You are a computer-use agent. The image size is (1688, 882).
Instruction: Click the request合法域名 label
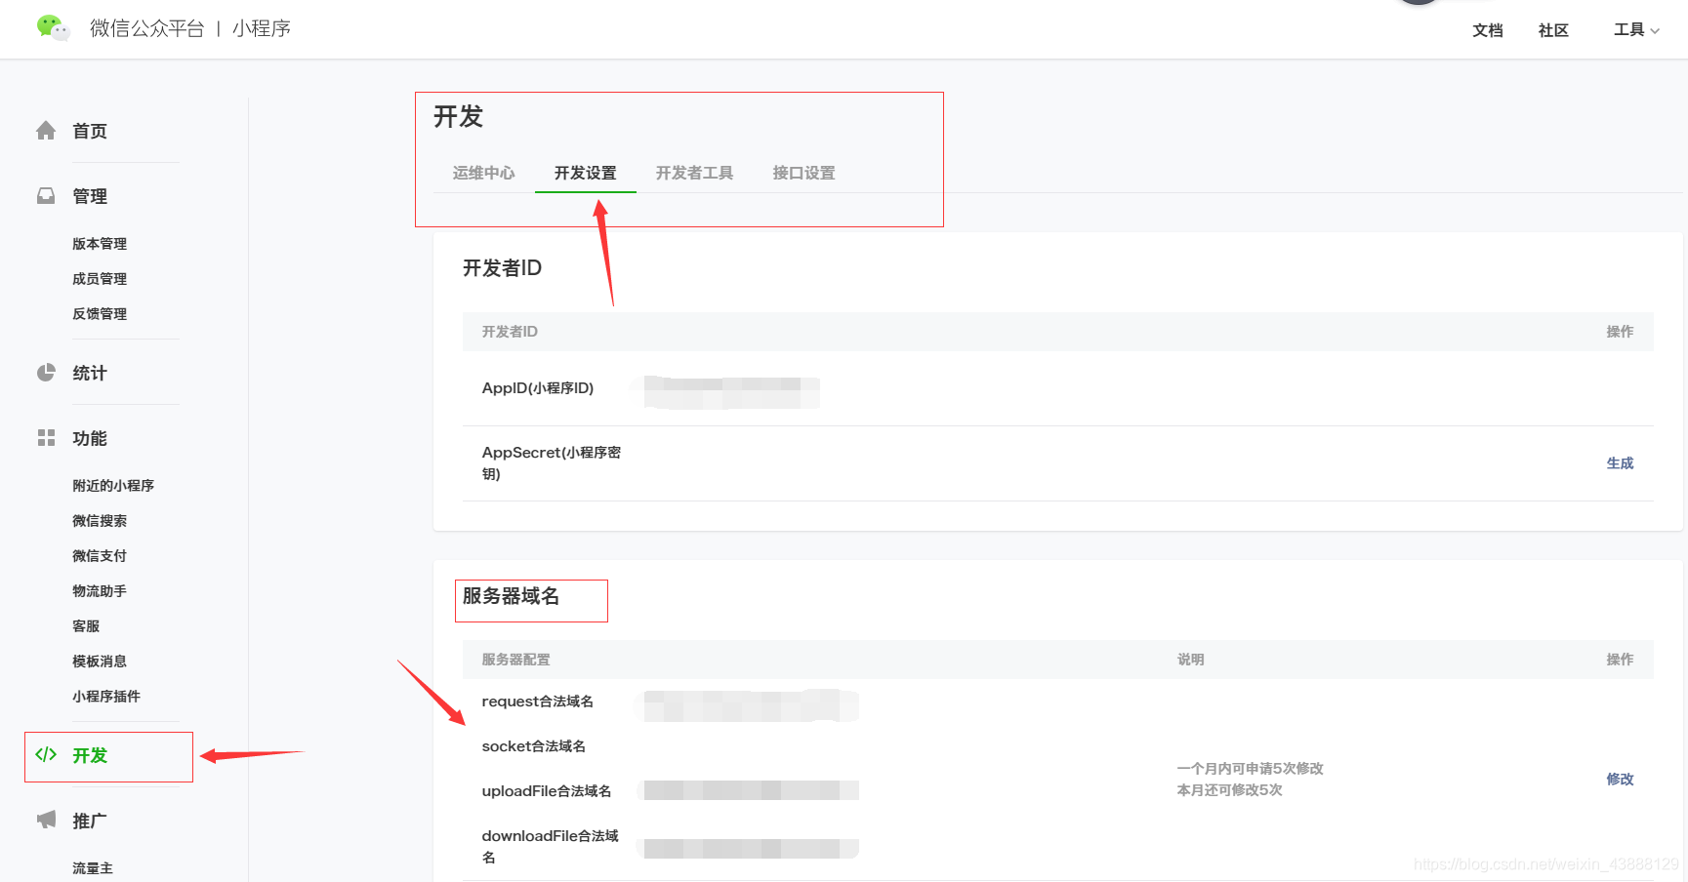click(538, 702)
